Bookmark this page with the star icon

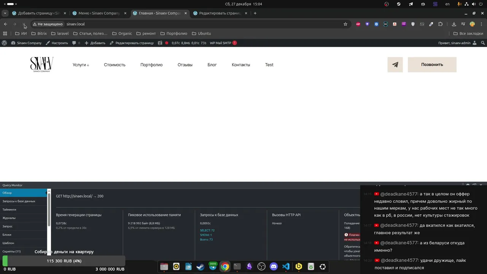click(x=345, y=24)
